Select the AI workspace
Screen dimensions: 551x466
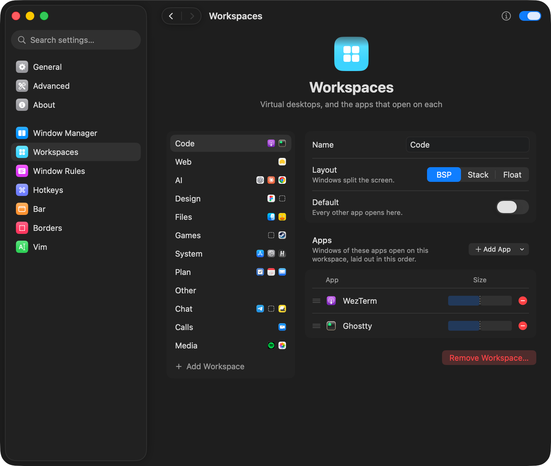[x=231, y=180]
